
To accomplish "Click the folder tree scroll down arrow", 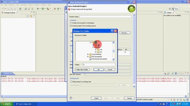I will tap(113, 59).
